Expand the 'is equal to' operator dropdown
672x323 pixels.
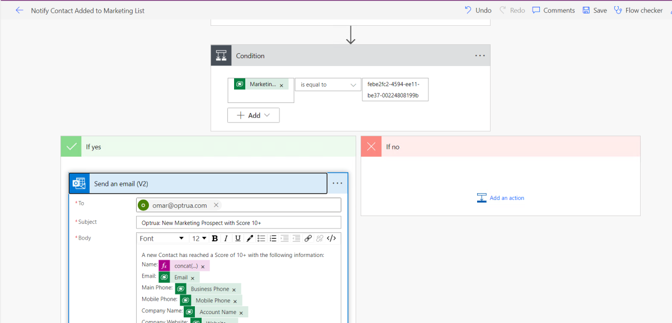tap(328, 85)
